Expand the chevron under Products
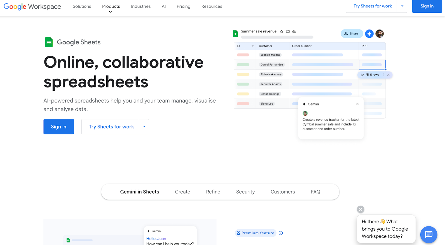 click(x=110, y=12)
